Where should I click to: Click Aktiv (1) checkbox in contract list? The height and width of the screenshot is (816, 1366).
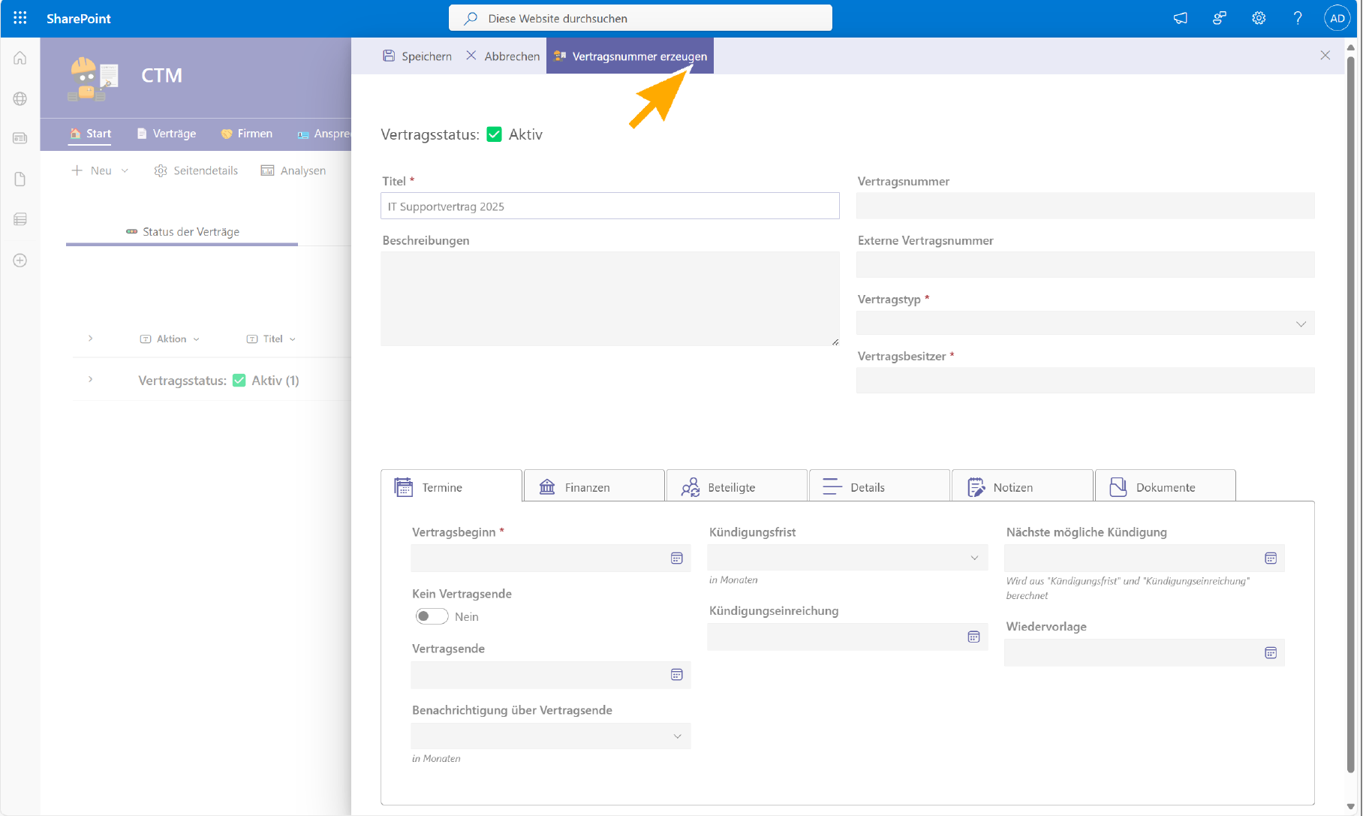(239, 381)
